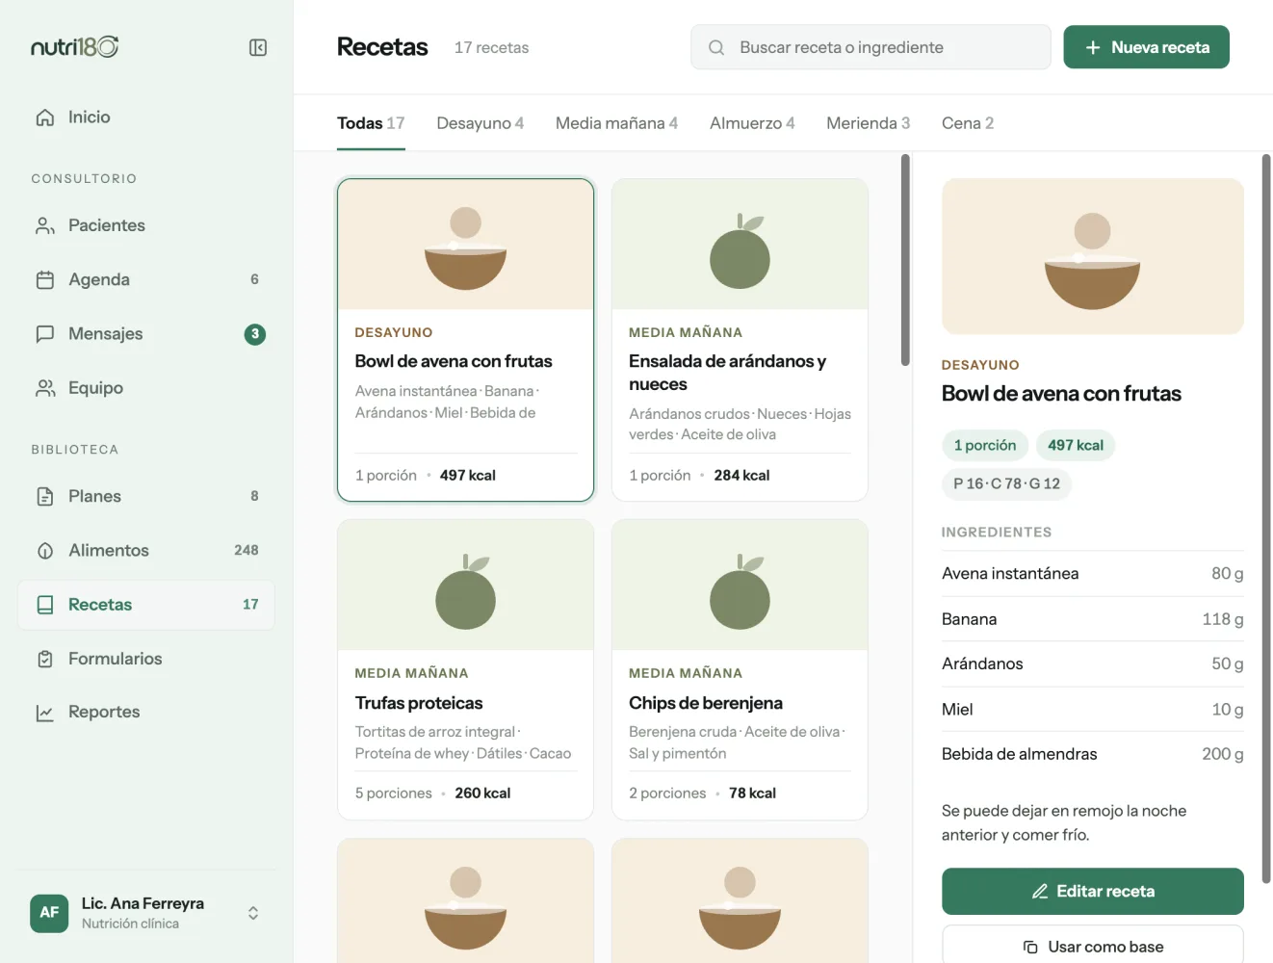1273x963 pixels.
Task: Click the Pacientes person icon
Action: [x=45, y=225]
